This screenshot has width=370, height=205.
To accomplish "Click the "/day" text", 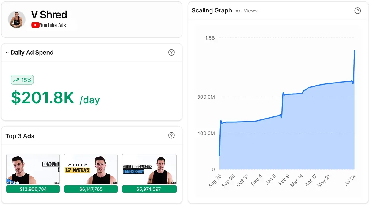I will click(90, 100).
